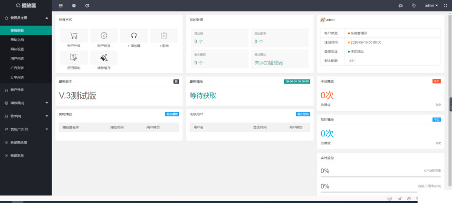Expand the 歌单[0] sidebar menu
Image resolution: width=452 pixels, height=203 pixels.
click(26, 116)
